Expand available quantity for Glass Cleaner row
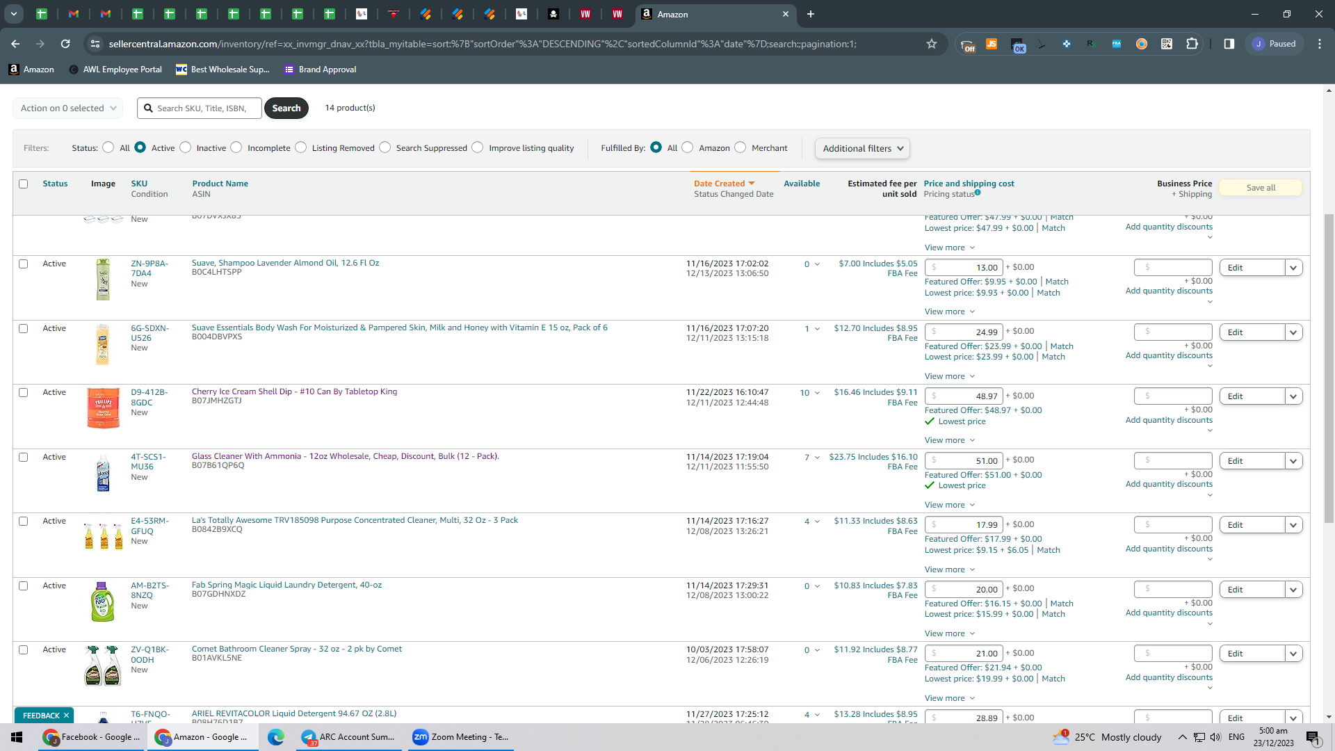This screenshot has height=751, width=1335. coord(817,458)
